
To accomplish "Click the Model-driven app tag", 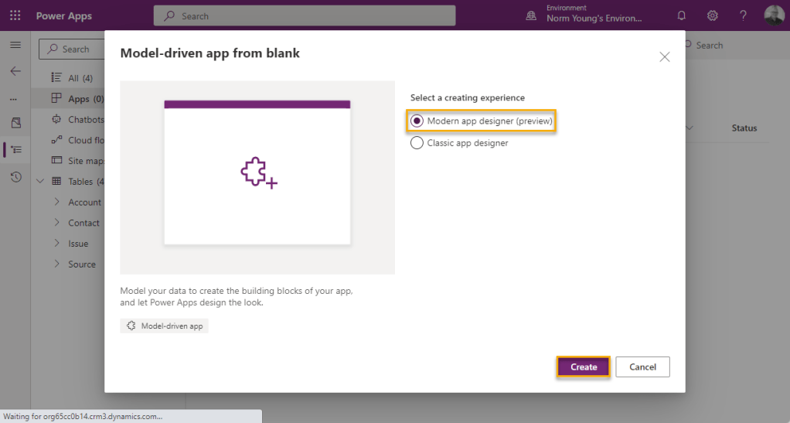I will pos(164,326).
